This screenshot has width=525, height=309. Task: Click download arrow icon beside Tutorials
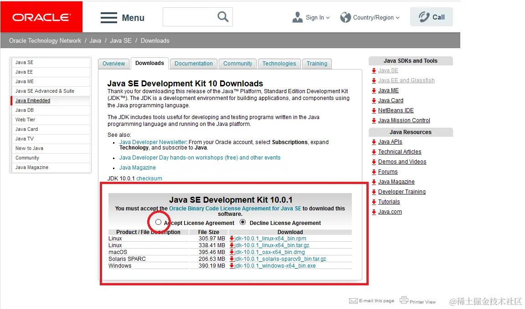click(374, 202)
